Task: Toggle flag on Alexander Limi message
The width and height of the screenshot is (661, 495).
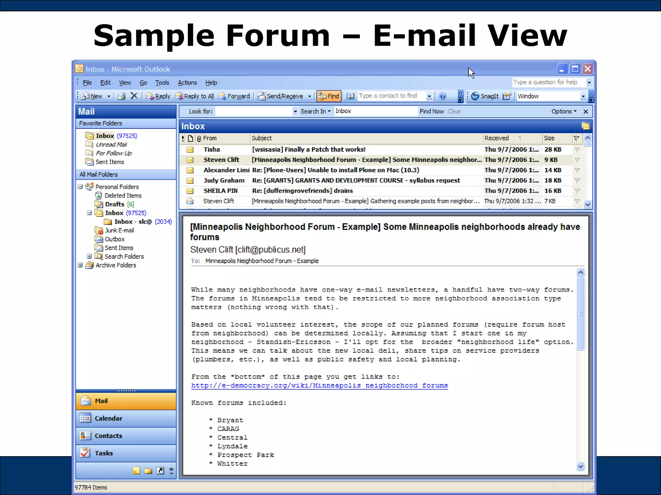Action: click(577, 170)
